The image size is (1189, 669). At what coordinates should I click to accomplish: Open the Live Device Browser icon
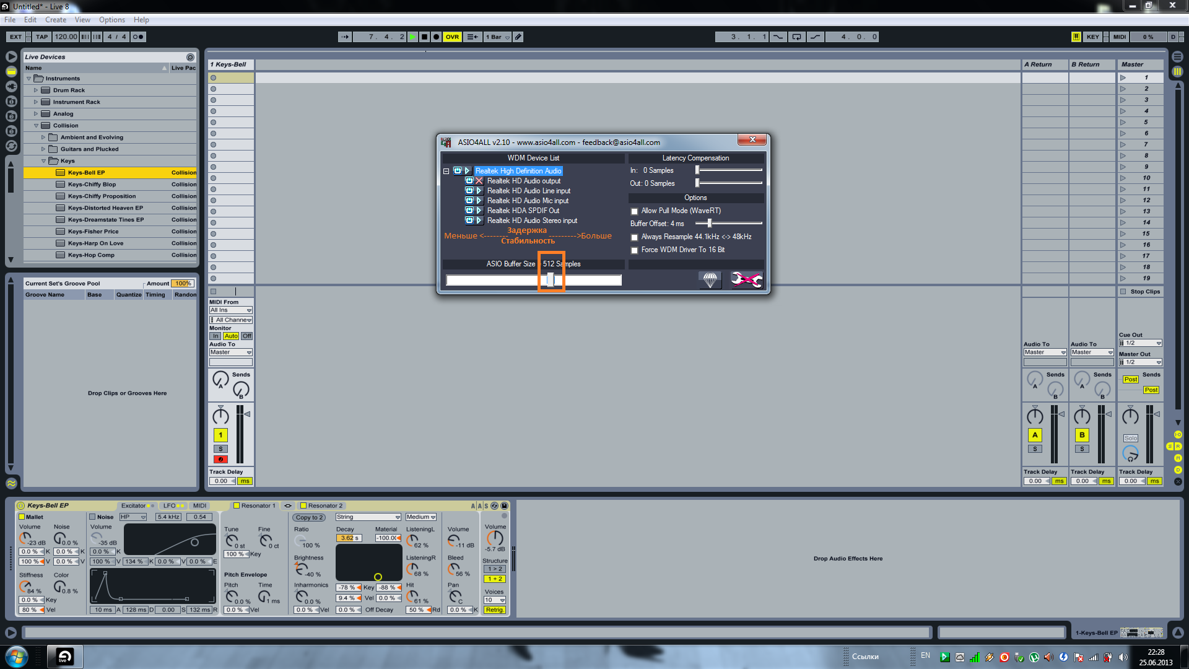(11, 72)
